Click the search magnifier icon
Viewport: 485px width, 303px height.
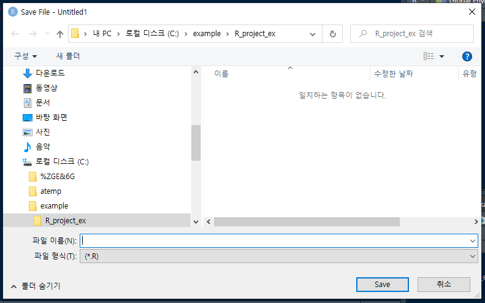click(x=363, y=33)
